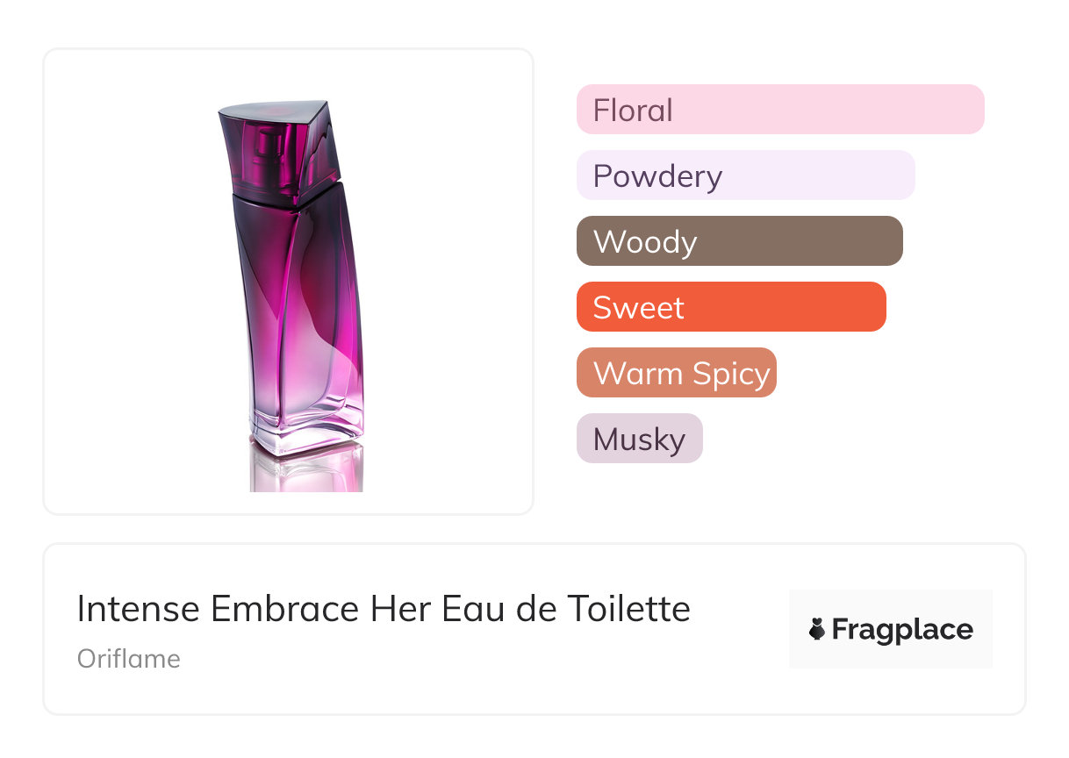Click the 'Spicy' word in the Warm Spicy label
Image resolution: width=1069 pixels, height=758 pixels.
tap(730, 374)
